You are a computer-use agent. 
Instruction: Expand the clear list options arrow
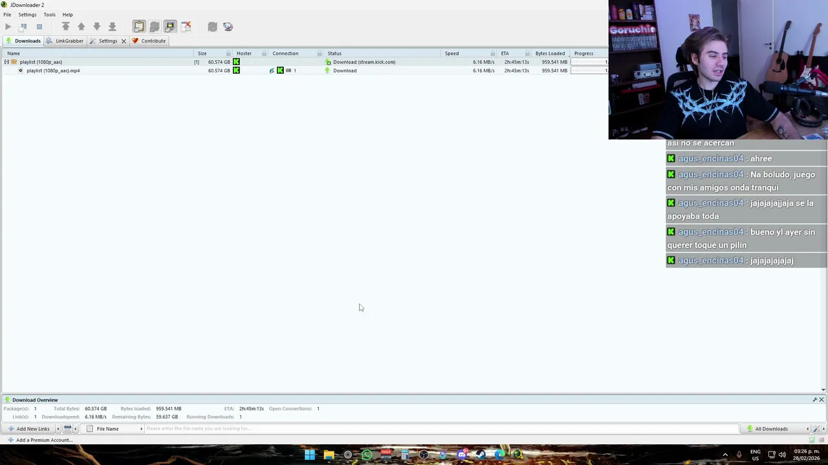(76, 429)
